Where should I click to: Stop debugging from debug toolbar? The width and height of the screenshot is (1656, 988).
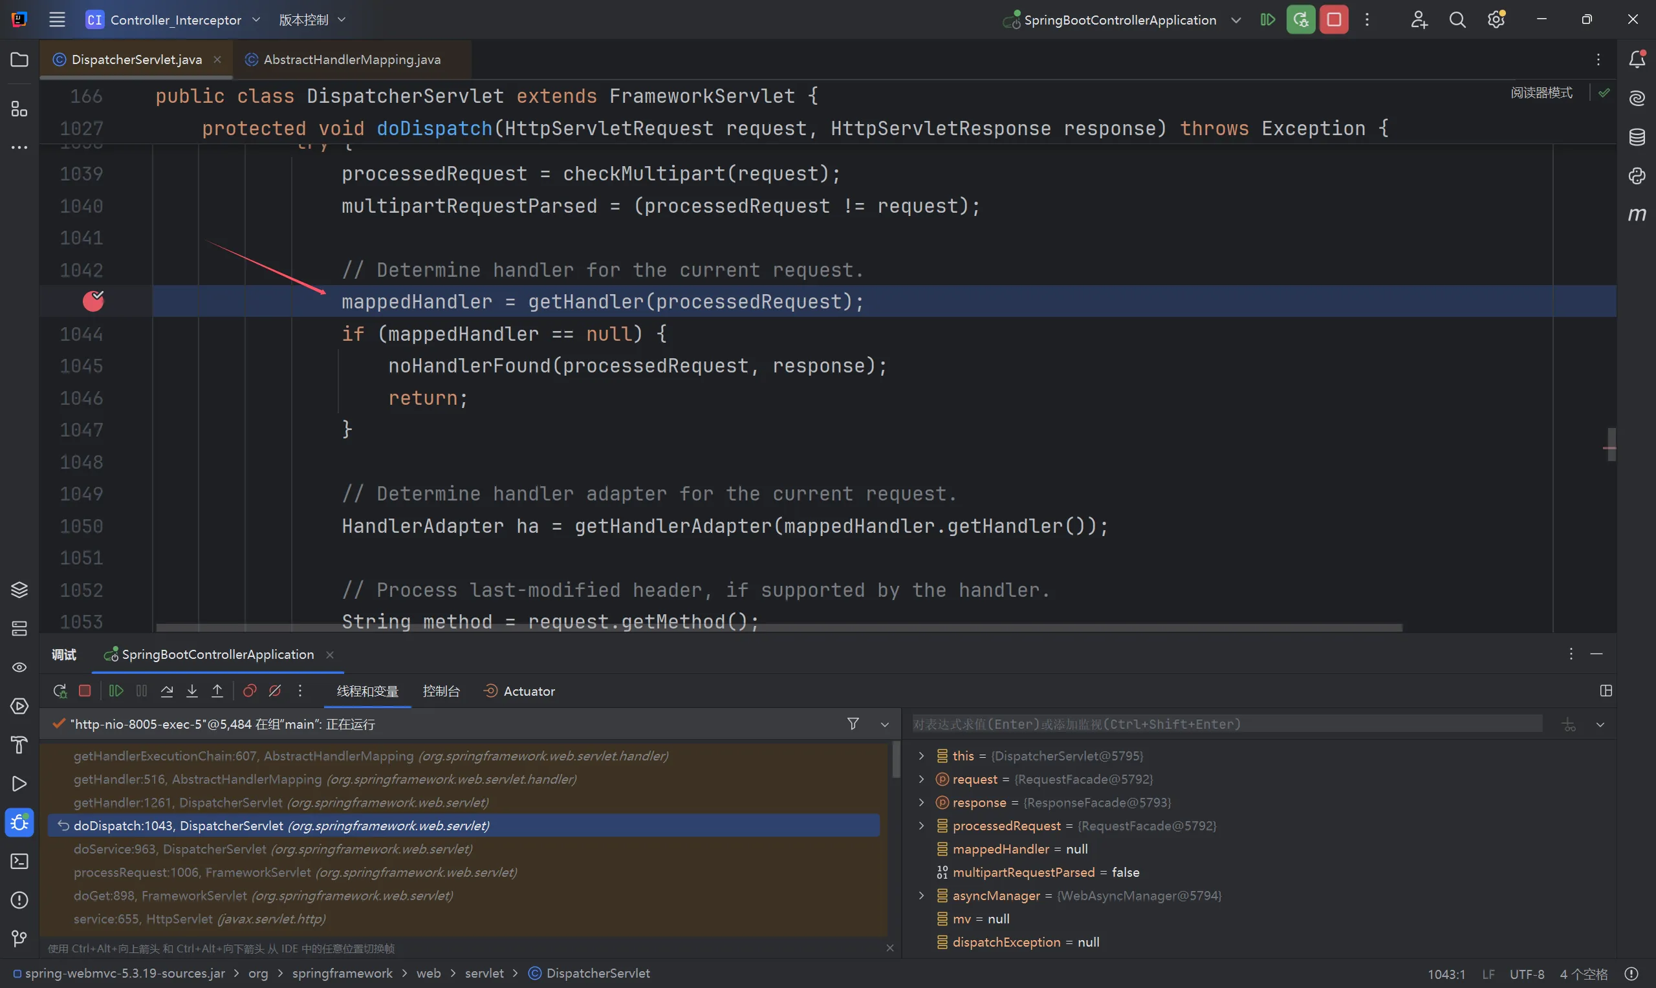[85, 691]
